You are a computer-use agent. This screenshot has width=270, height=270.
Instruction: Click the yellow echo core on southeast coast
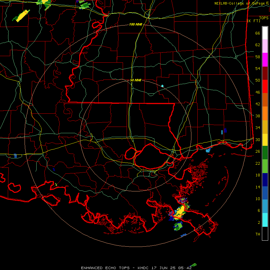tap(180, 212)
